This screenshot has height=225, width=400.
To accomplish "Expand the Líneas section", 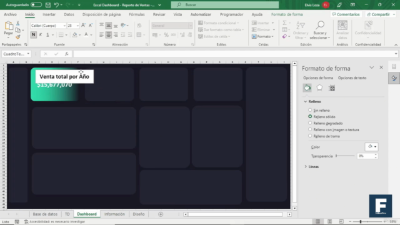I will (306, 167).
